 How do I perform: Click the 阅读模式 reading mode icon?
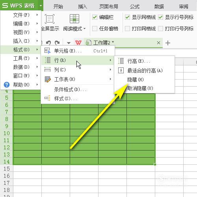click(74, 19)
